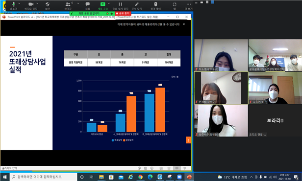Expand the microphone audio options arrow
The image size is (302, 181).
click(19, 3)
